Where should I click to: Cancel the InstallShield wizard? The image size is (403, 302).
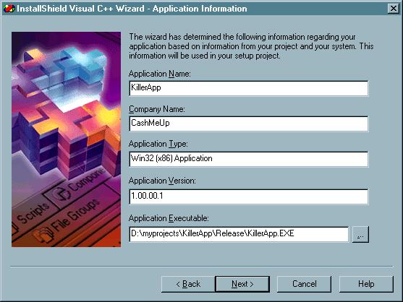click(305, 284)
